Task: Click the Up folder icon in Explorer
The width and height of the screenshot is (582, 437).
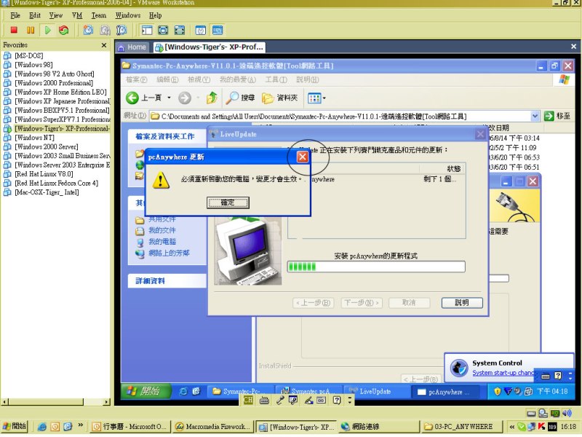Action: click(x=212, y=98)
